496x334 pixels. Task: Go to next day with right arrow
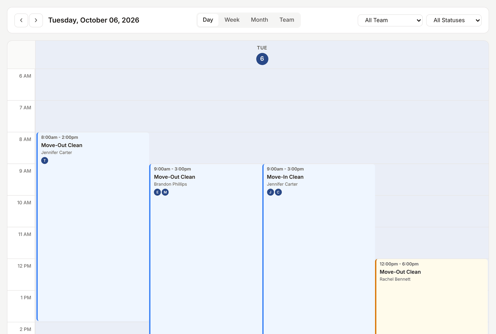[36, 20]
